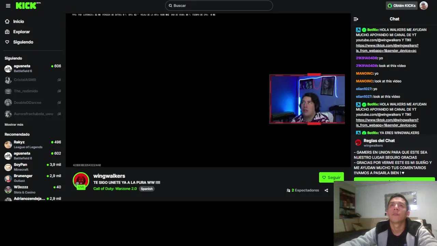Open offline channel CristalASMR
Viewport: 437px width, 246px height.
coord(33,80)
